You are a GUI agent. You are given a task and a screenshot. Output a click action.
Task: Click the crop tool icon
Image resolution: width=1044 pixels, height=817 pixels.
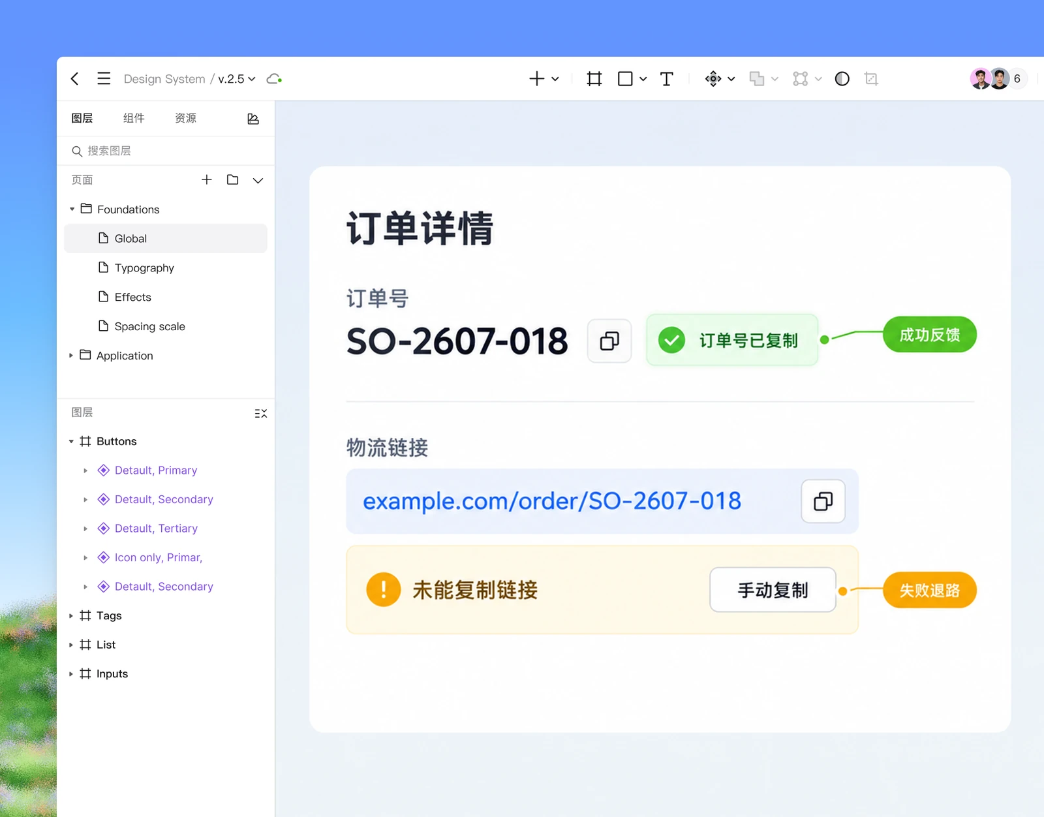point(871,79)
